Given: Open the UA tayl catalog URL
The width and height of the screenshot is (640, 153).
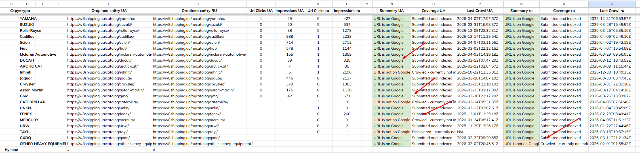Looking at the screenshot, I should point(97,132).
